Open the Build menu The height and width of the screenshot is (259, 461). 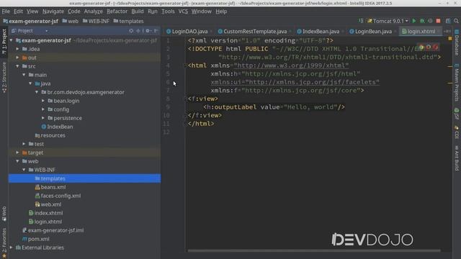(x=138, y=12)
